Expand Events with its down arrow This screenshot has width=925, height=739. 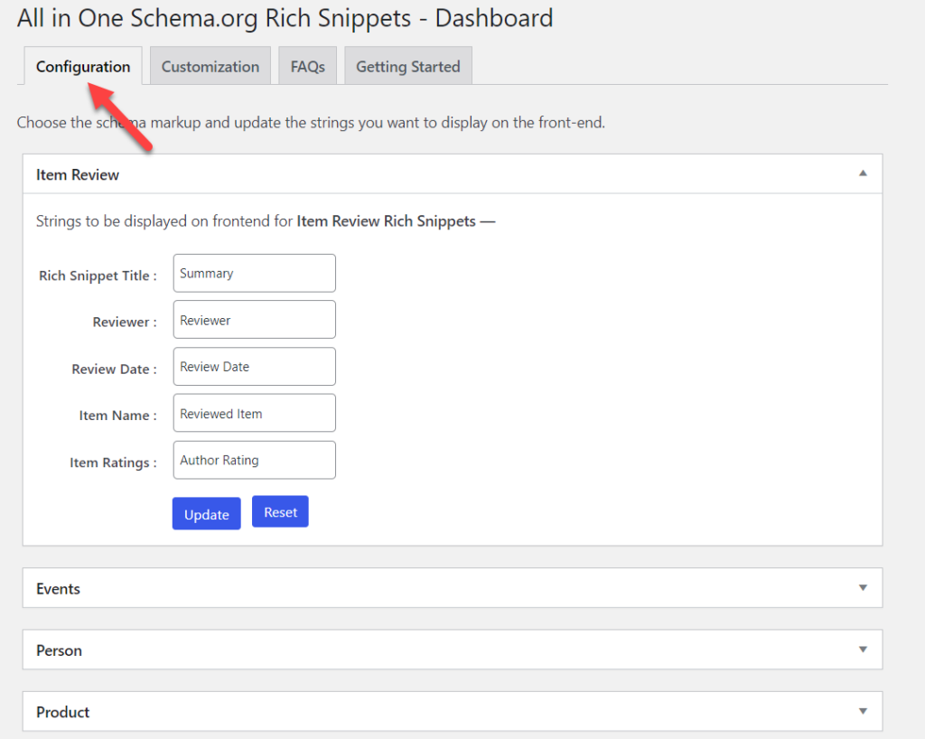point(863,588)
